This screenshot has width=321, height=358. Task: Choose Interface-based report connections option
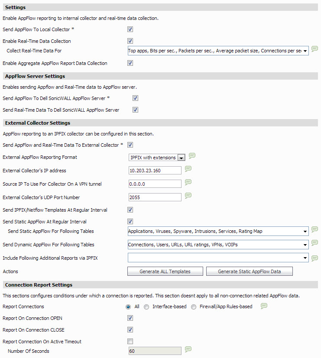[146, 307]
